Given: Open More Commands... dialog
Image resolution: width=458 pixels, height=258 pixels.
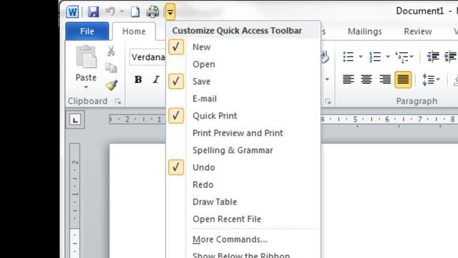Looking at the screenshot, I should (x=243, y=239).
